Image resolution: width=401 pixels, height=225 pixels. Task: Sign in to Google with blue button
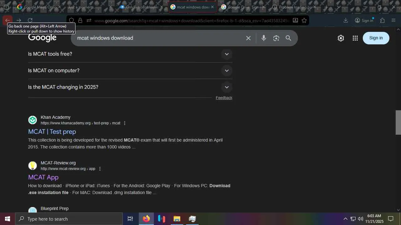click(376, 38)
